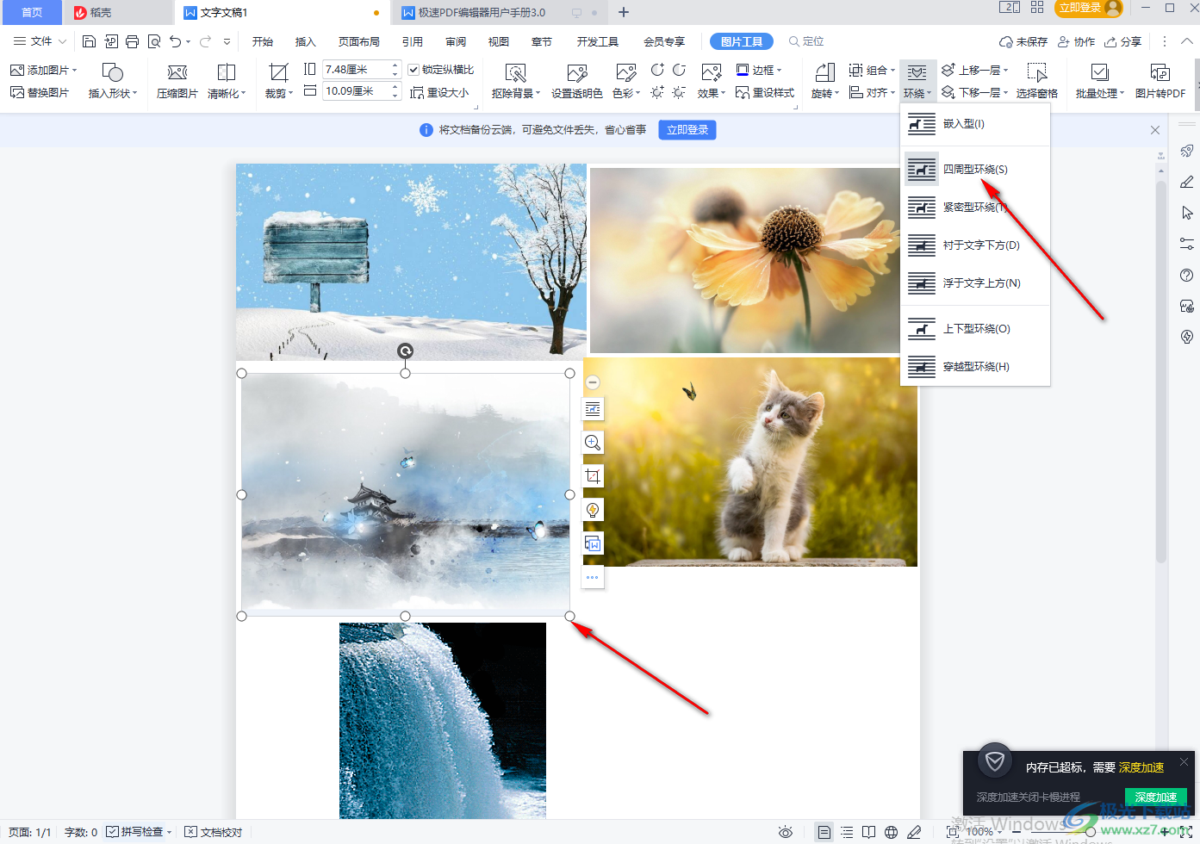Image resolution: width=1200 pixels, height=844 pixels.
Task: Click Replace Picture (替换图片)
Action: tap(40, 92)
